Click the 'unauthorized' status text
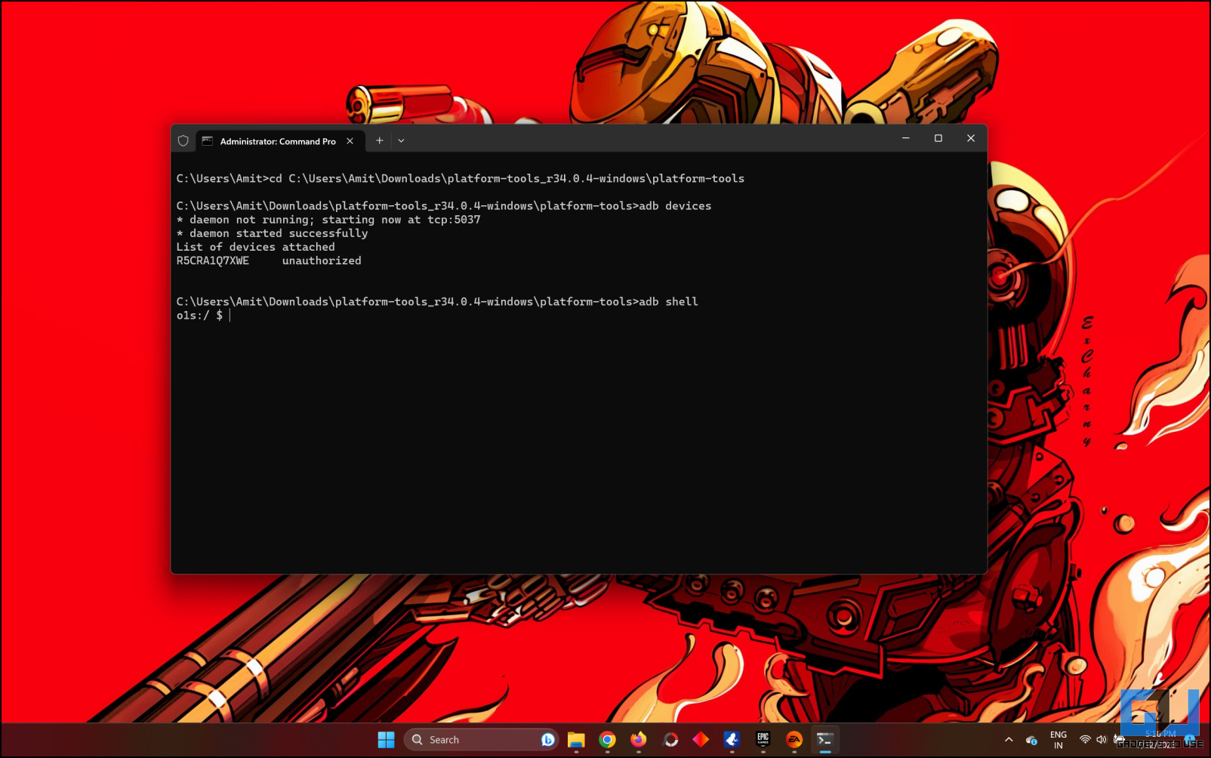Screen dimensions: 1211x758 (322, 260)
